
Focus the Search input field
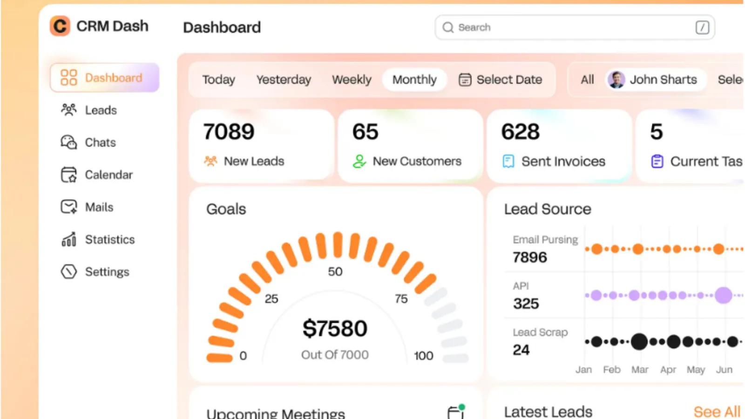[x=575, y=27]
